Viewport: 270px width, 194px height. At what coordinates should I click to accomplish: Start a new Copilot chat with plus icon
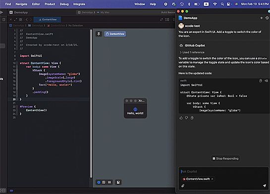tap(261, 18)
